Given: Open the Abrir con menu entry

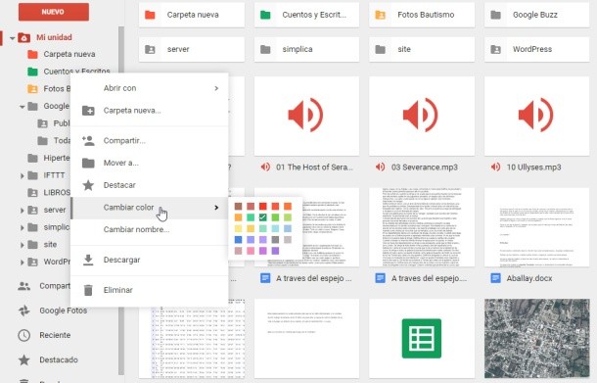Looking at the screenshot, I should pyautogui.click(x=149, y=88).
